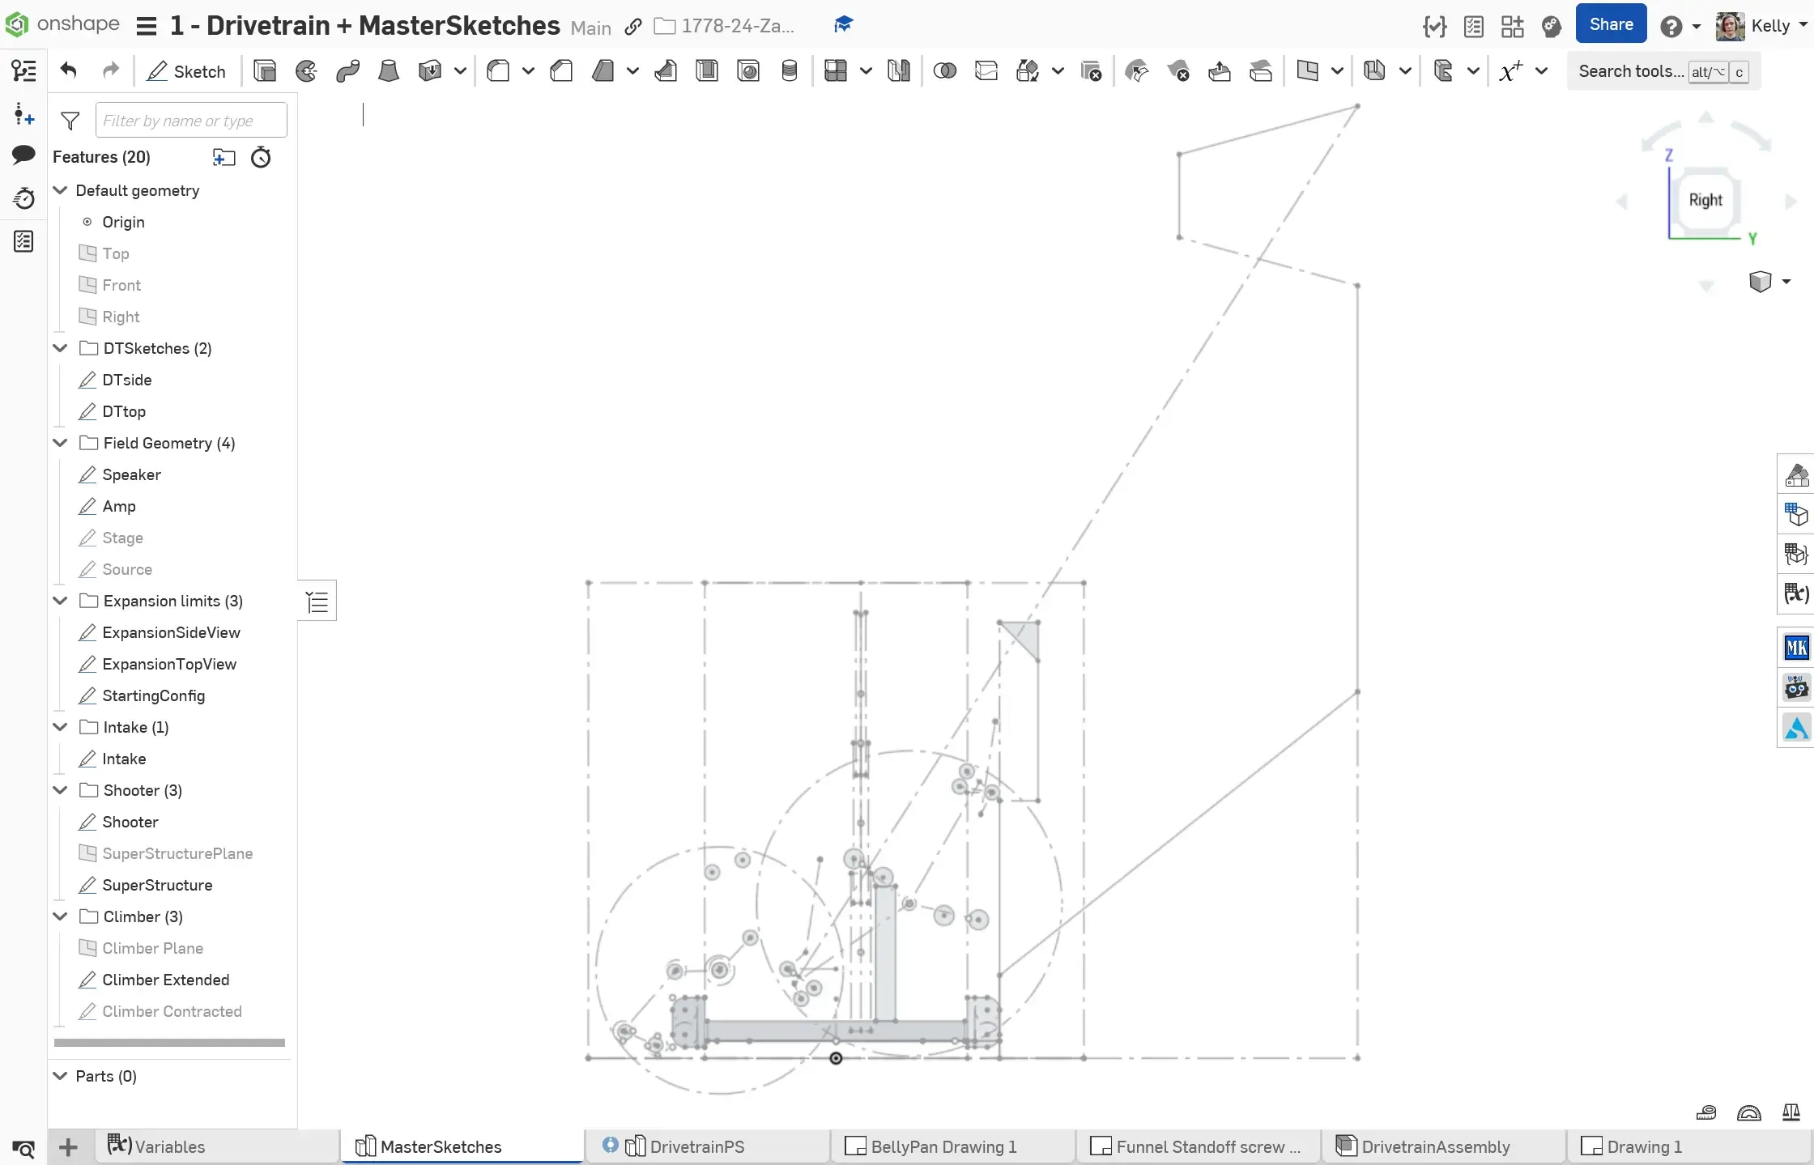The image size is (1814, 1165).
Task: Toggle the comments panel in the left sidebar
Action: 23,155
